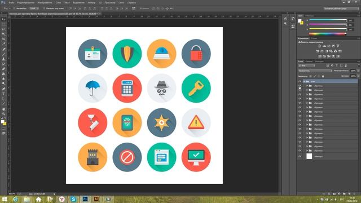The width and height of the screenshot is (361, 203).
Task: Click the cyan slider in Color panel
Action: pyautogui.click(x=328, y=20)
